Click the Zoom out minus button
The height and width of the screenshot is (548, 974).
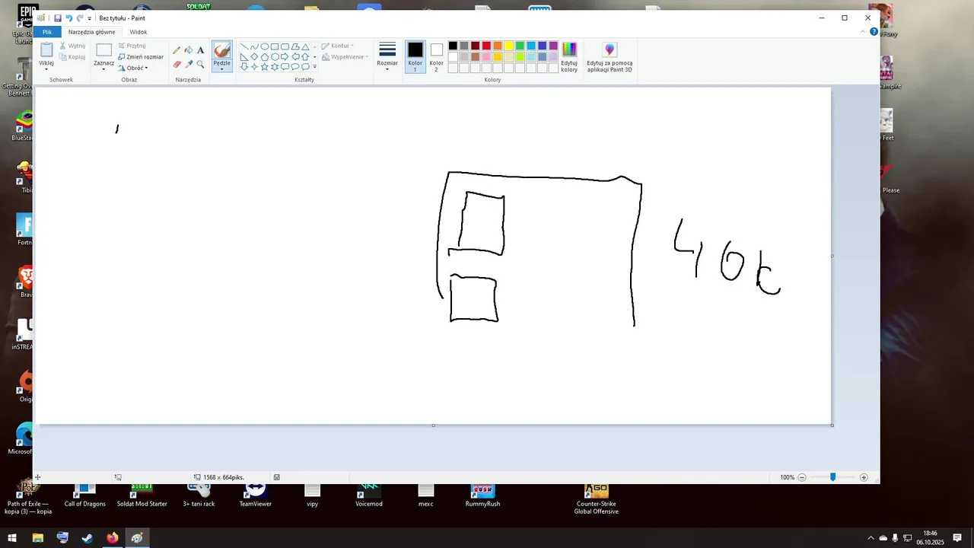(802, 477)
